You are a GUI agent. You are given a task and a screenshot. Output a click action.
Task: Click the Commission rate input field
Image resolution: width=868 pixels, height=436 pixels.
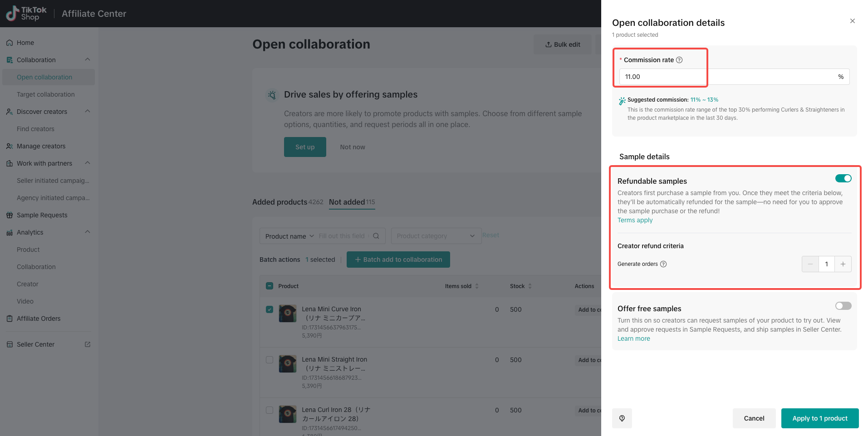click(x=734, y=77)
